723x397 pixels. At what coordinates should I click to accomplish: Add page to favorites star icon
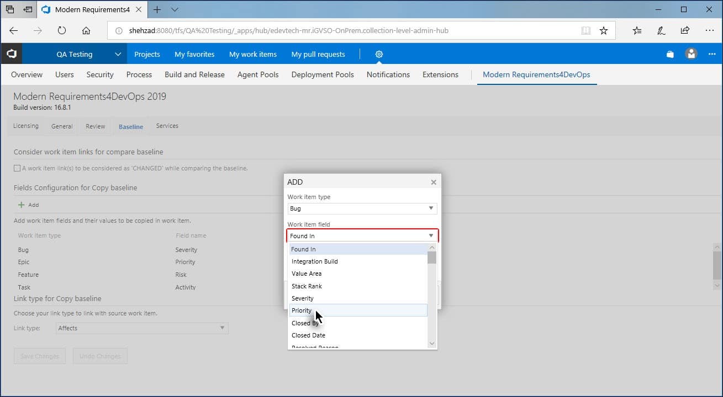pyautogui.click(x=604, y=31)
